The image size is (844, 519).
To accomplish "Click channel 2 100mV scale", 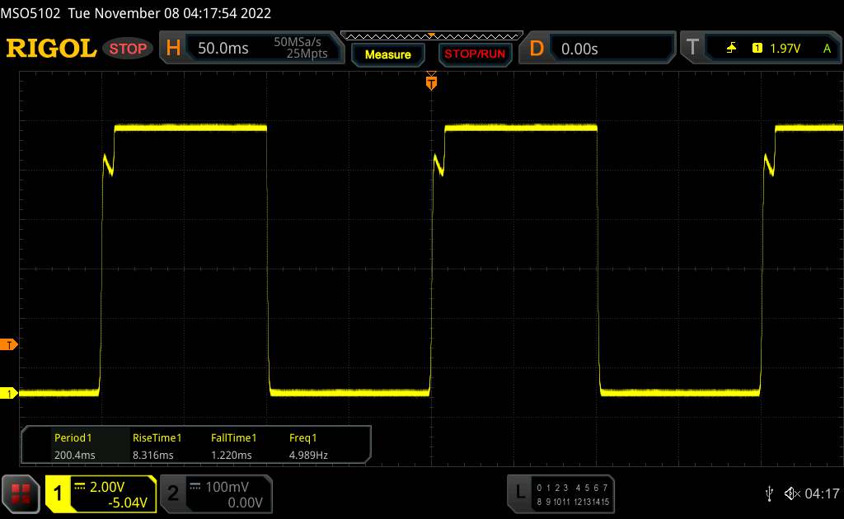I will point(227,487).
